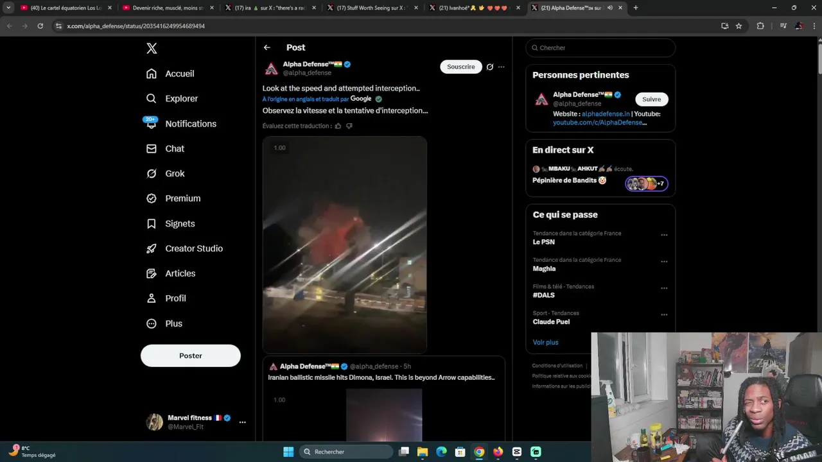Rate the translation with thumbs down

pyautogui.click(x=349, y=126)
